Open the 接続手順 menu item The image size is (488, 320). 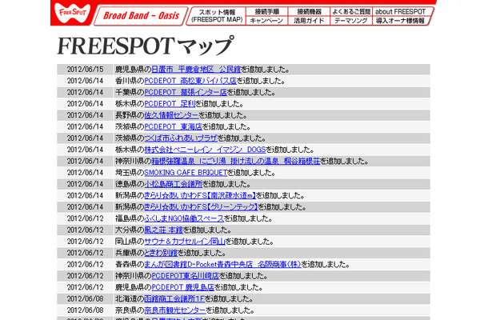click(x=266, y=12)
